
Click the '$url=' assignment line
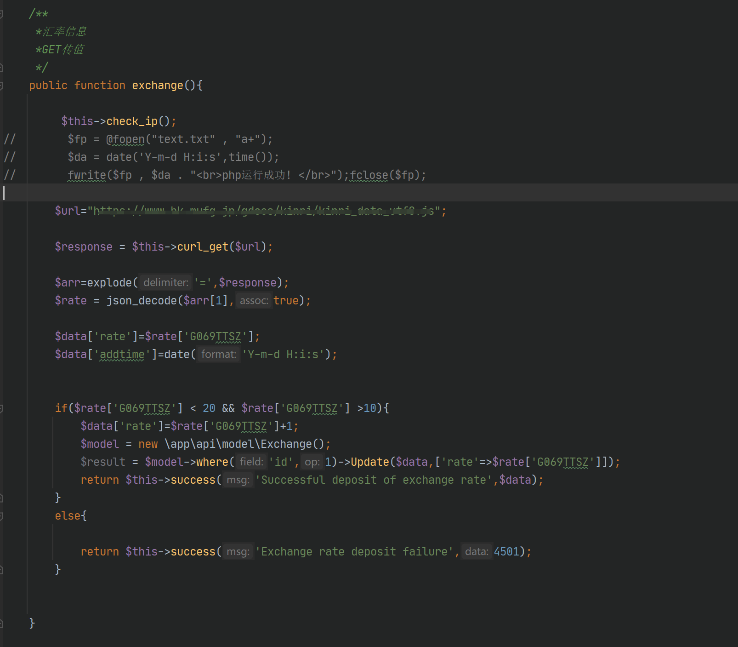click(250, 211)
